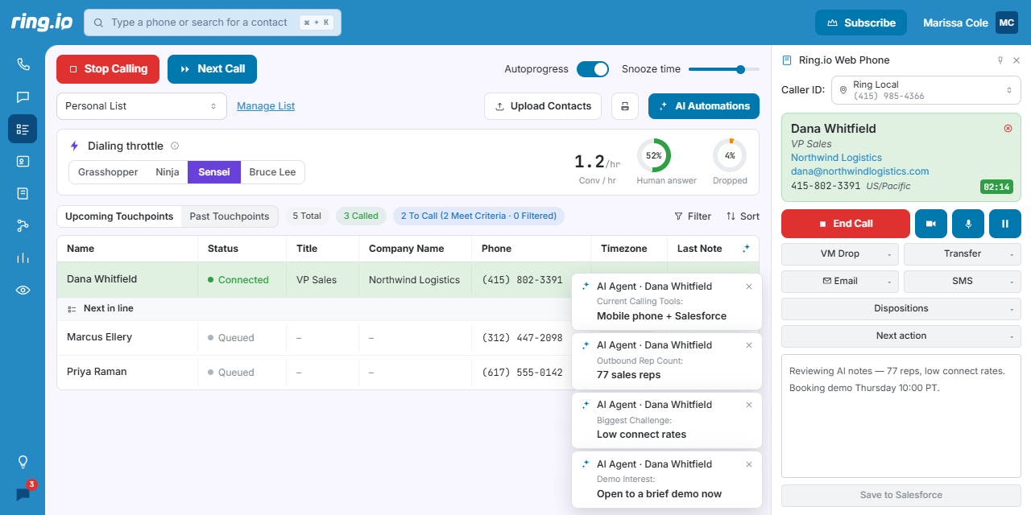This screenshot has height=515, width=1031.
Task: Dismiss the Demo Interest AI card
Action: pos(749,463)
